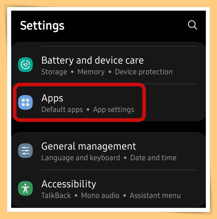Screen dimensions: 217x219
Task: Select the Date and time subtitle
Action: [x=153, y=158]
